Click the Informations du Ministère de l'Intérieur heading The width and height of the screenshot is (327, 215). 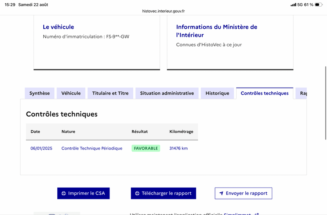pos(217,31)
